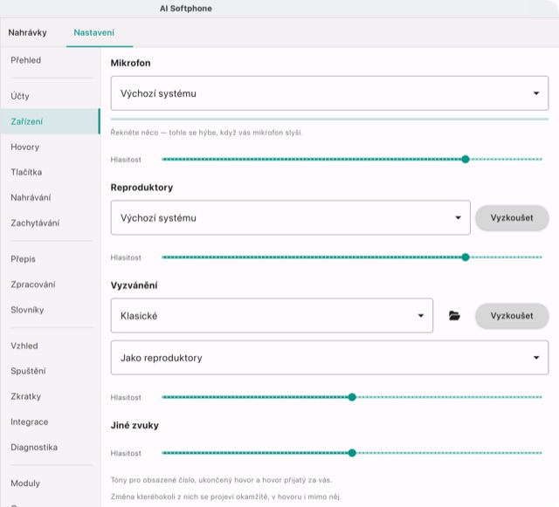The image size is (559, 507).
Task: Test ringtone with the Vyzkoušet button
Action: click(512, 316)
